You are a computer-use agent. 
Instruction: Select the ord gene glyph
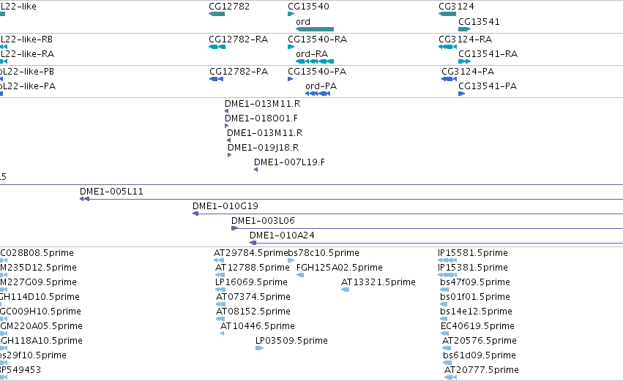pyautogui.click(x=315, y=29)
